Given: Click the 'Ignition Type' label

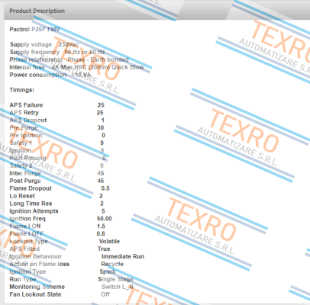Looking at the screenshot, I should 27,271.
